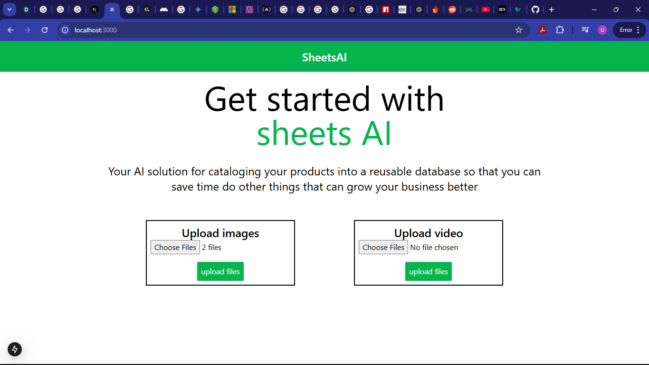Switch to the teal bird favicon tab
This screenshot has height=365, width=649.
(518, 10)
